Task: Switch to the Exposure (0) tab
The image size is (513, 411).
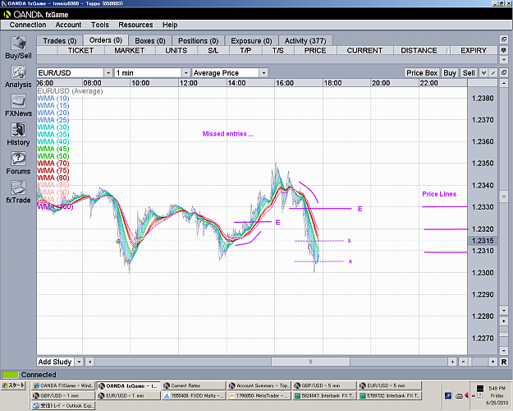Action: point(251,41)
